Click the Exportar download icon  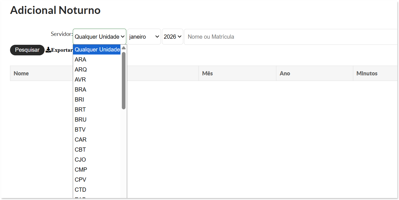[48, 50]
